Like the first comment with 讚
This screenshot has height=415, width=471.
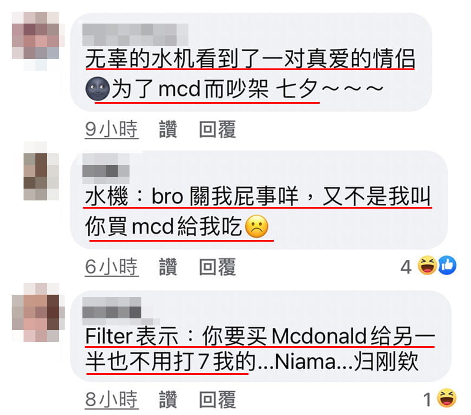[168, 129]
